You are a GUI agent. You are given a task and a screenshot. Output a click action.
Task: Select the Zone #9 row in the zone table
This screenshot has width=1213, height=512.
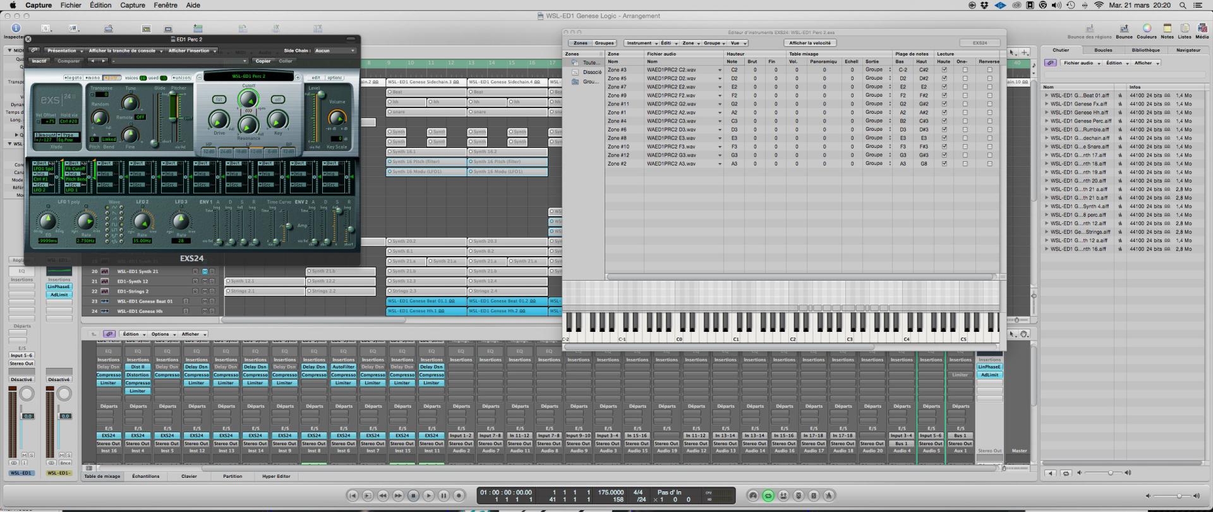point(802,95)
